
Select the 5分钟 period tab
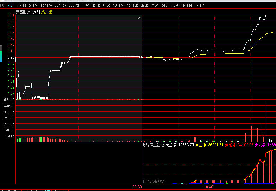(x=33, y=5)
